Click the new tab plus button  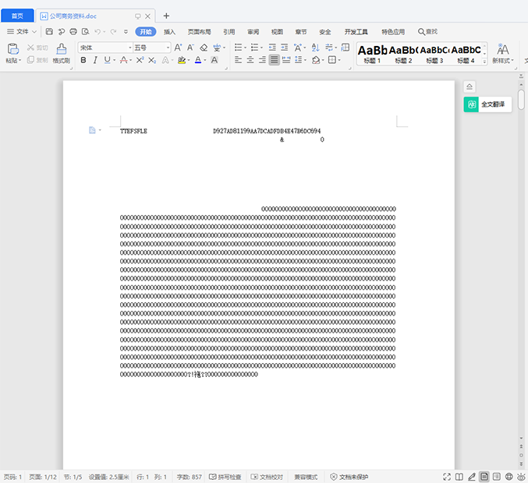(x=166, y=16)
